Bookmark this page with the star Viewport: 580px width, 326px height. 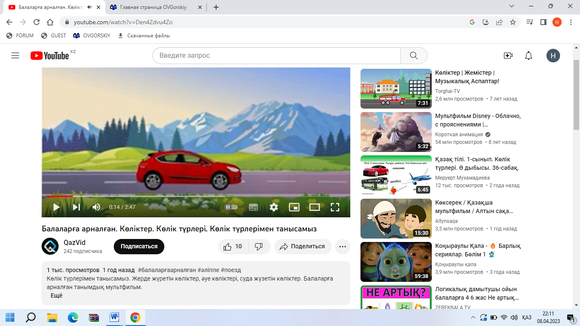(513, 22)
